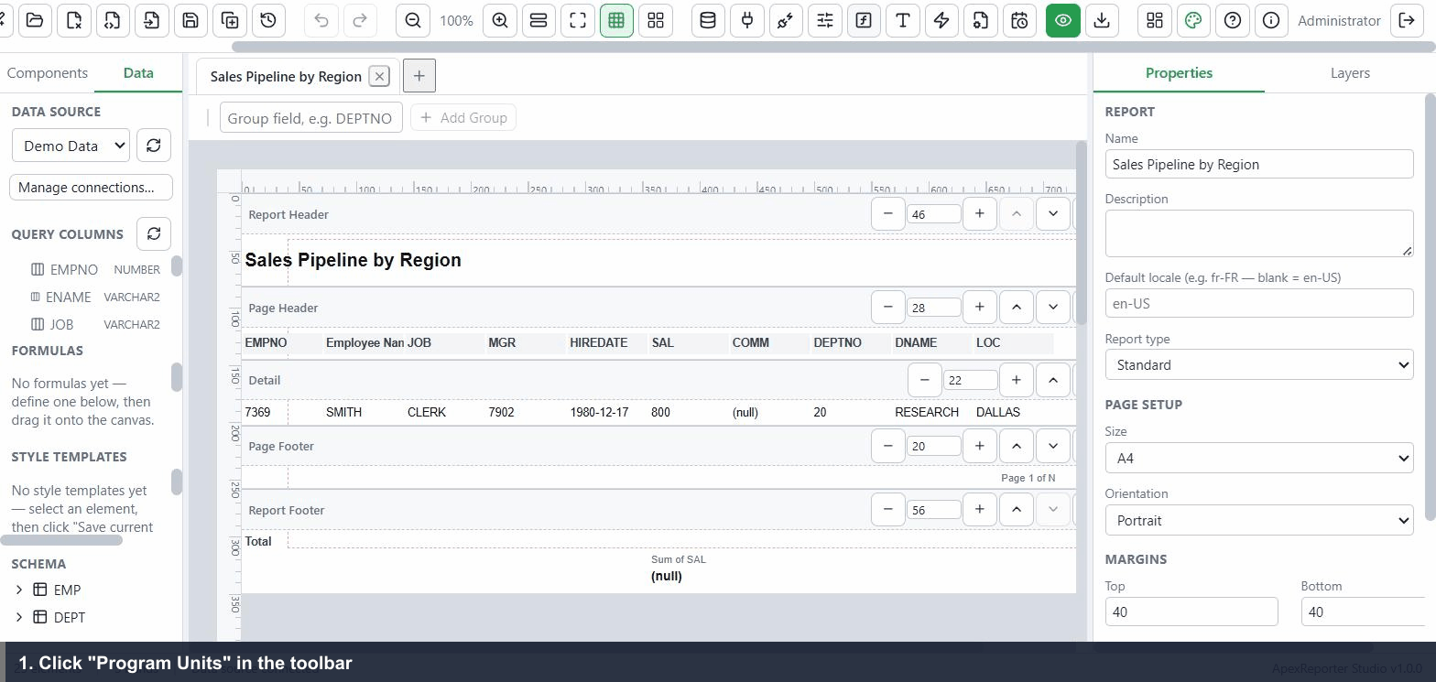This screenshot has width=1436, height=682.
Task: Open the sliders parameters icon
Action: point(825,20)
